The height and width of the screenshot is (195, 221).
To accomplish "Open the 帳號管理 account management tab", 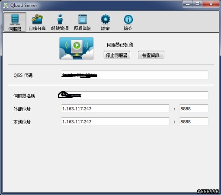I will pos(60,22).
